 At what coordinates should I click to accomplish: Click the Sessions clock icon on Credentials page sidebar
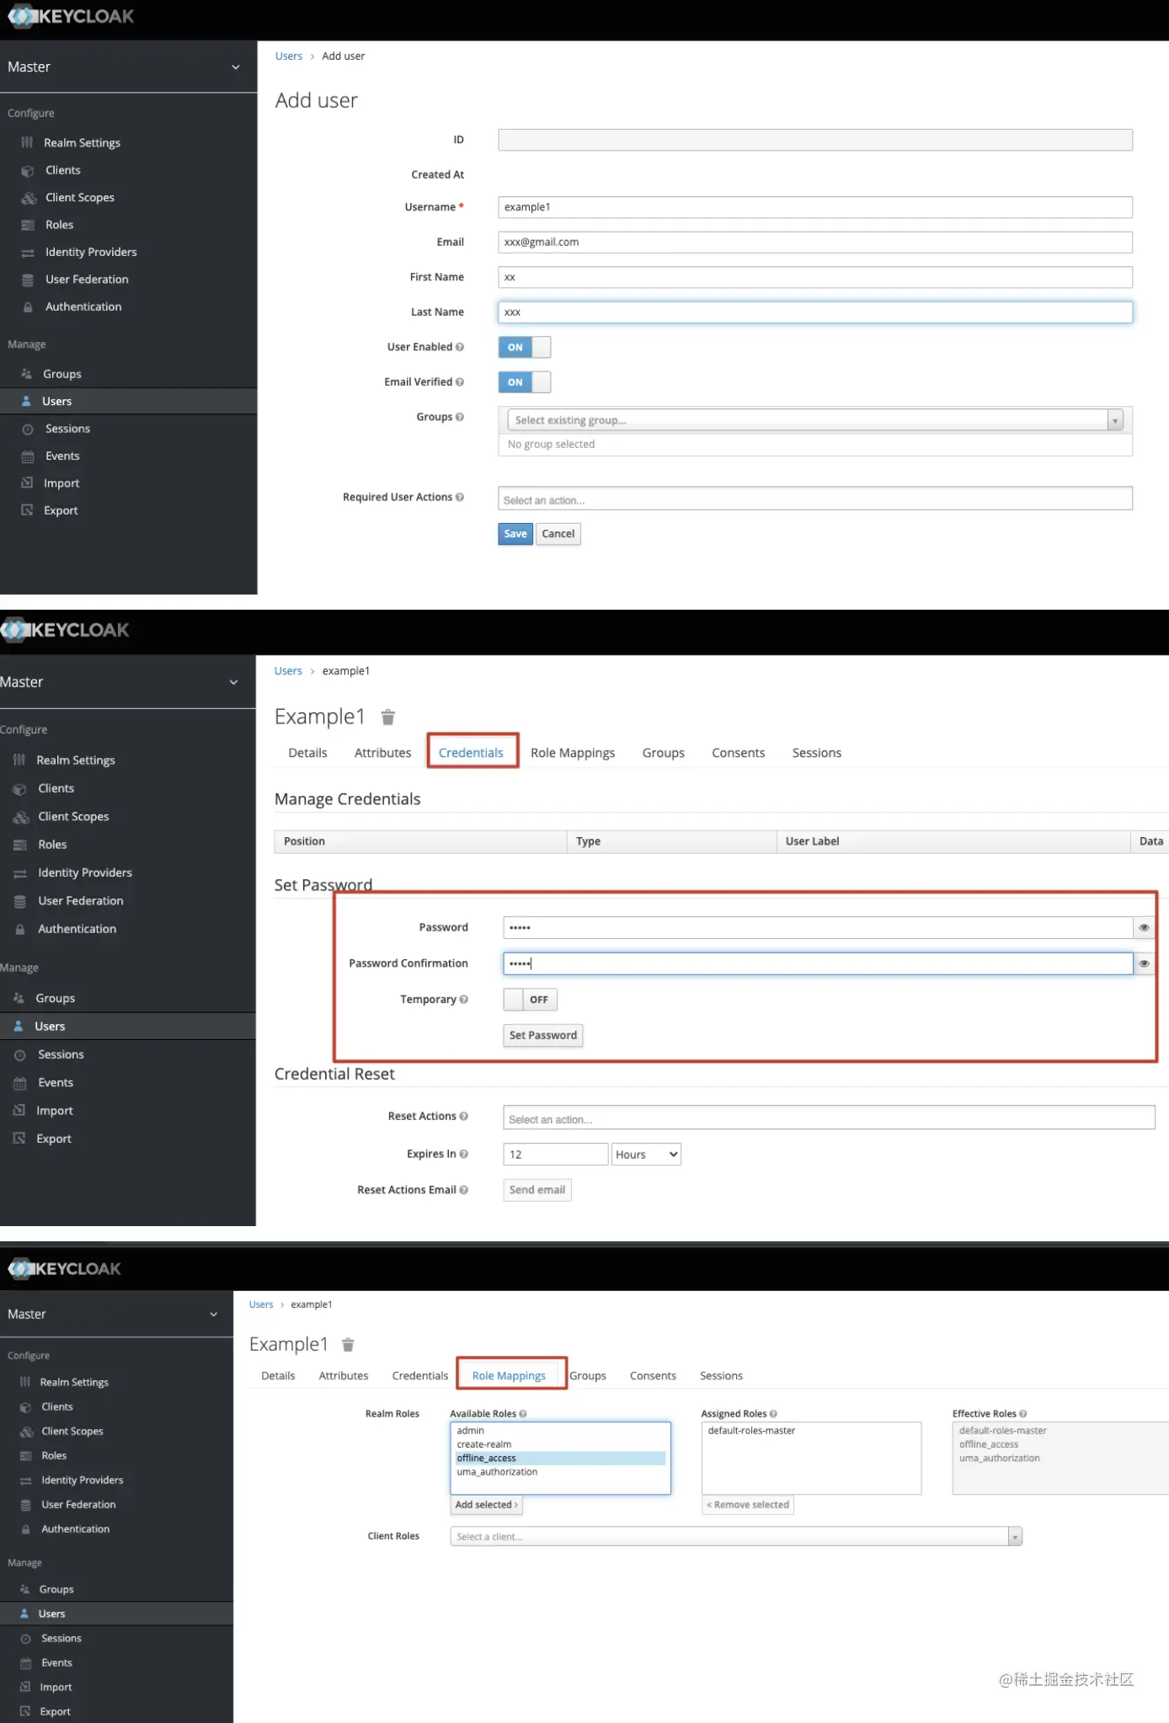[20, 1055]
